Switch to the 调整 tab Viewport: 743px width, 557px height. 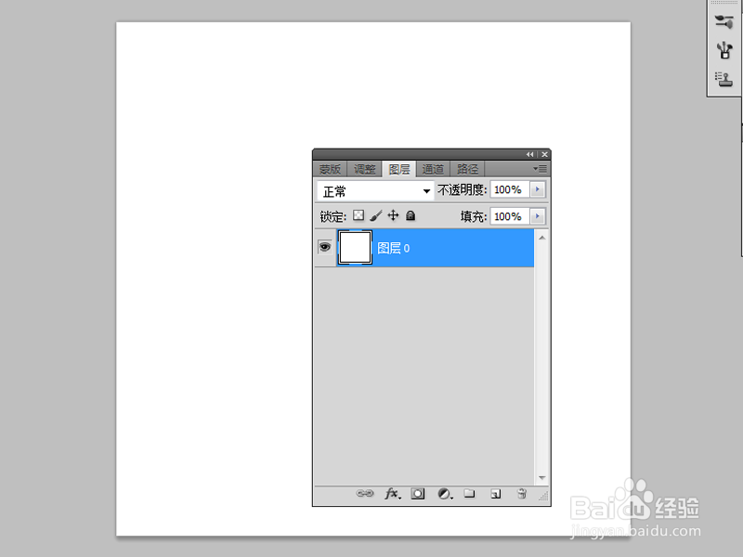[364, 169]
